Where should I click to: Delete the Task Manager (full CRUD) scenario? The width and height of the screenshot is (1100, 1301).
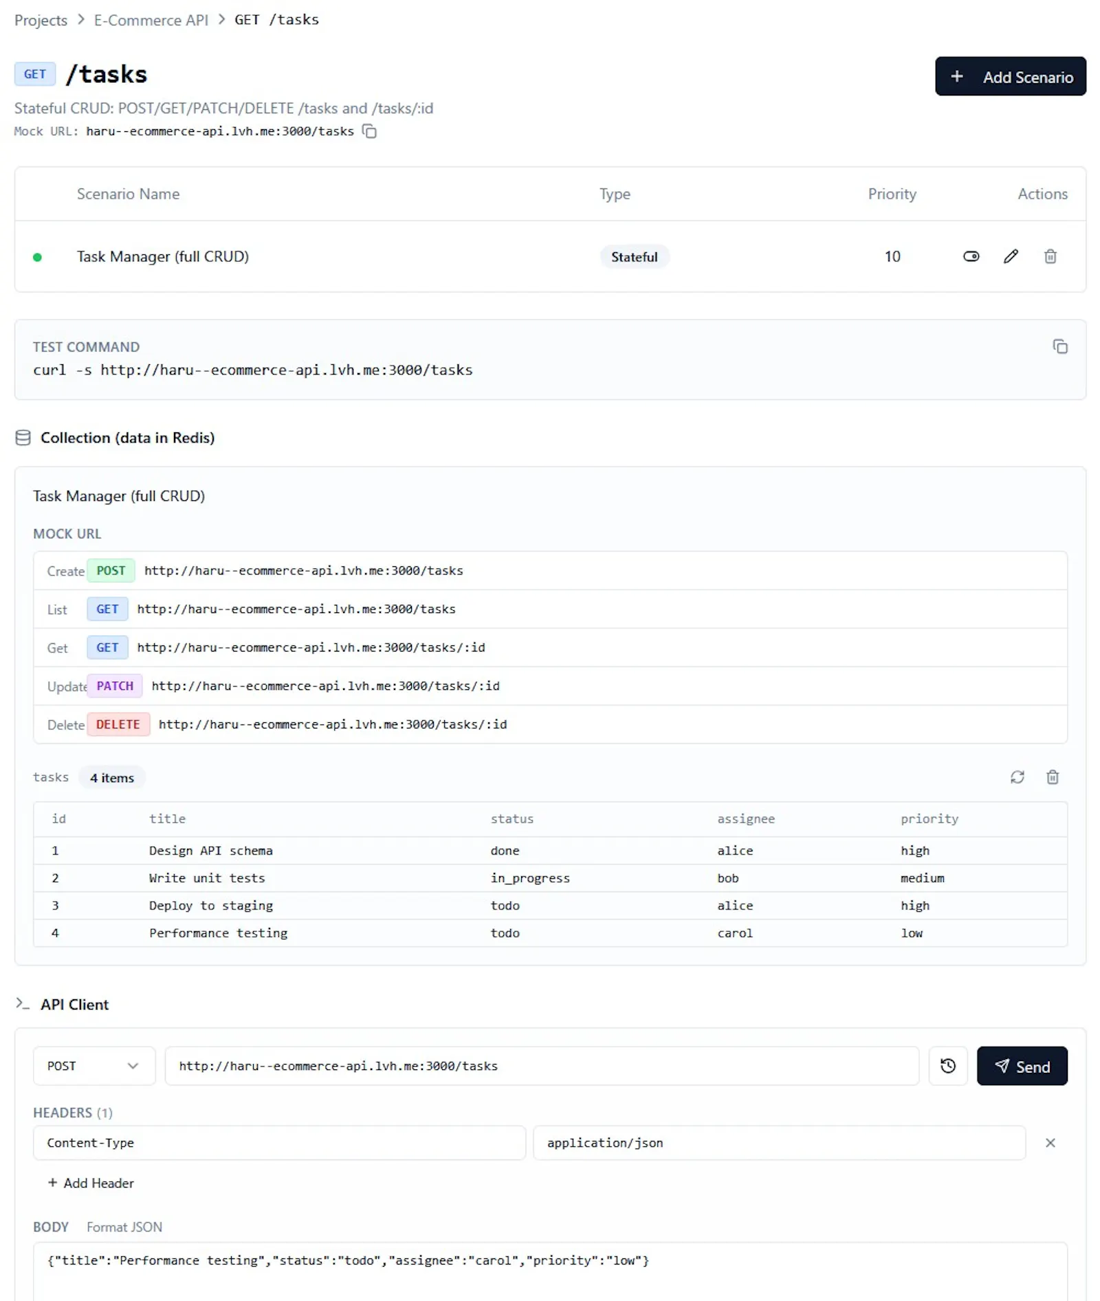pos(1050,256)
